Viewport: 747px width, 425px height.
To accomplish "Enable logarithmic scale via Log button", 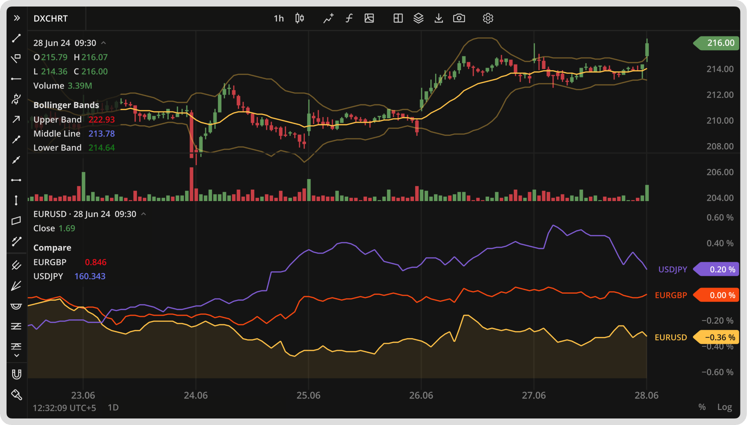I will (x=724, y=407).
